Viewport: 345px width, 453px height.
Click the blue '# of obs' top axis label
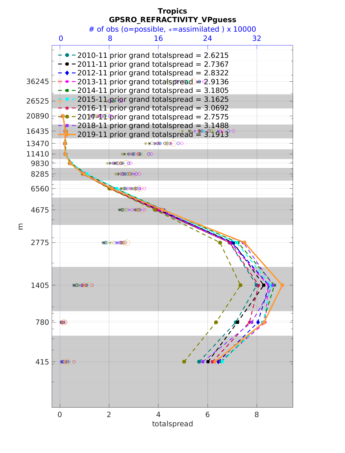click(x=172, y=29)
